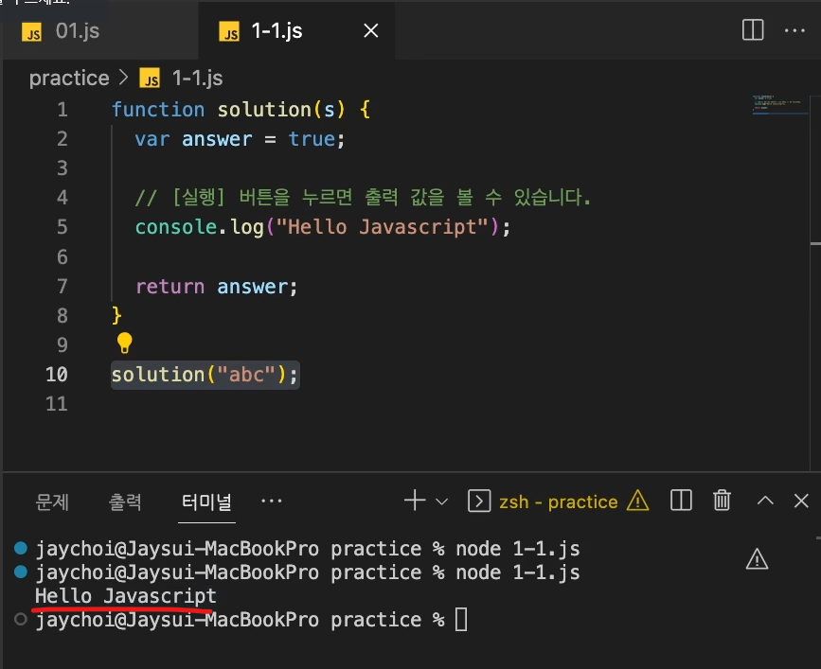
Task: Click the closing brace on line 8
Action: [x=116, y=316]
